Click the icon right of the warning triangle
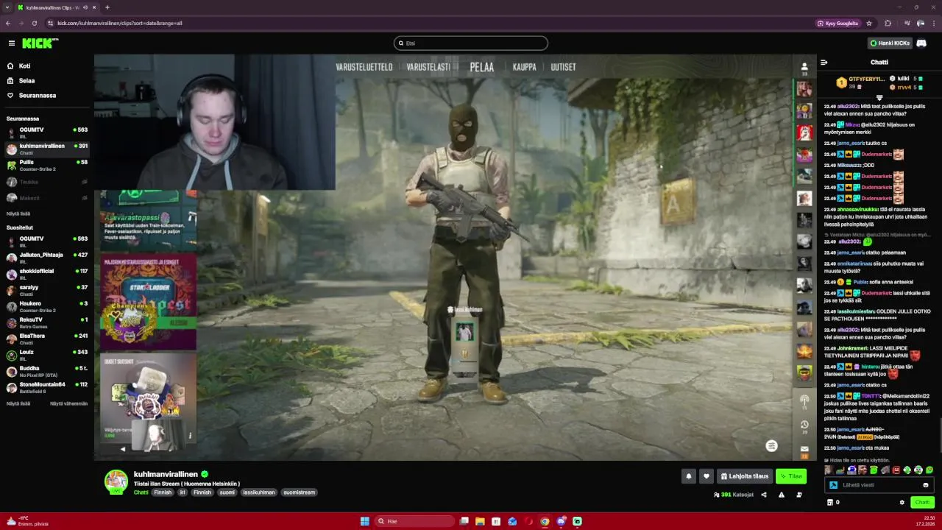Screen dimensions: 942x530 [799, 495]
